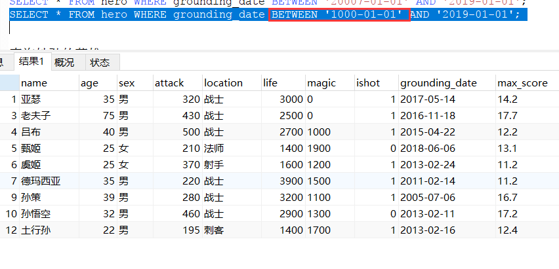Select the life column header

tap(283, 83)
